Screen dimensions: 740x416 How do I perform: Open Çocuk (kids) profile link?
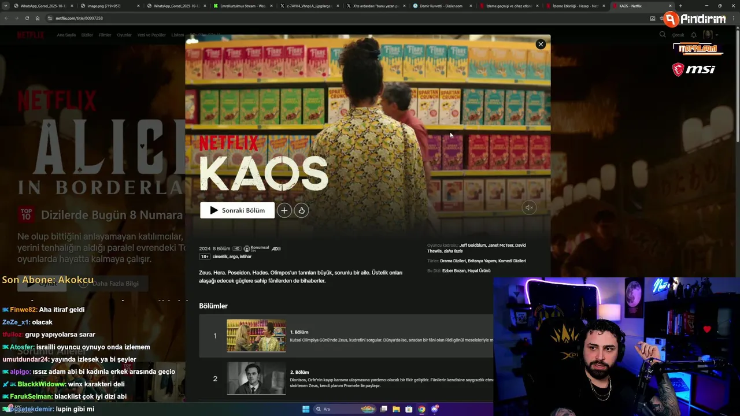(x=678, y=35)
